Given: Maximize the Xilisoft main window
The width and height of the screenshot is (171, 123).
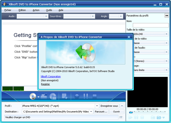Looking at the screenshot, I should tap(161, 4).
